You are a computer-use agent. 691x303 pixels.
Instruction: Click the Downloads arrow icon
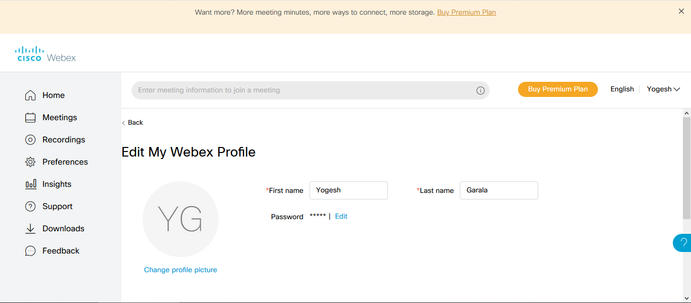tap(30, 229)
